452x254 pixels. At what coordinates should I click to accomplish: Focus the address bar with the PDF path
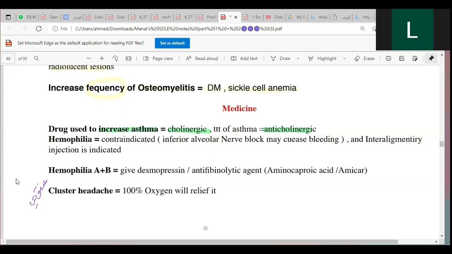click(179, 29)
